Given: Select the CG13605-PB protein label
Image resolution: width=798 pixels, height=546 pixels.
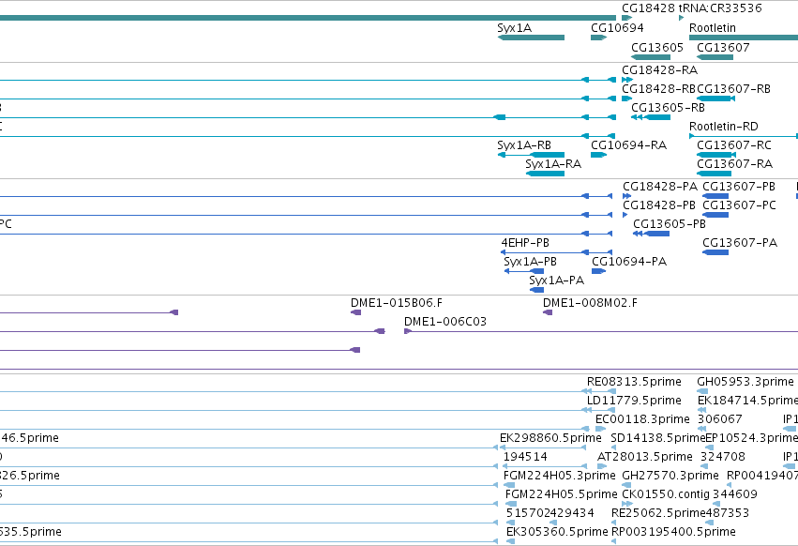Looking at the screenshot, I should tap(670, 224).
